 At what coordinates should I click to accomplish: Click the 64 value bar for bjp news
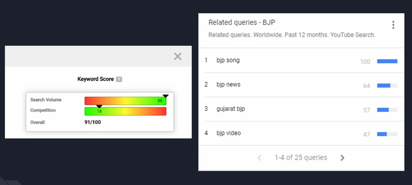[387, 85]
